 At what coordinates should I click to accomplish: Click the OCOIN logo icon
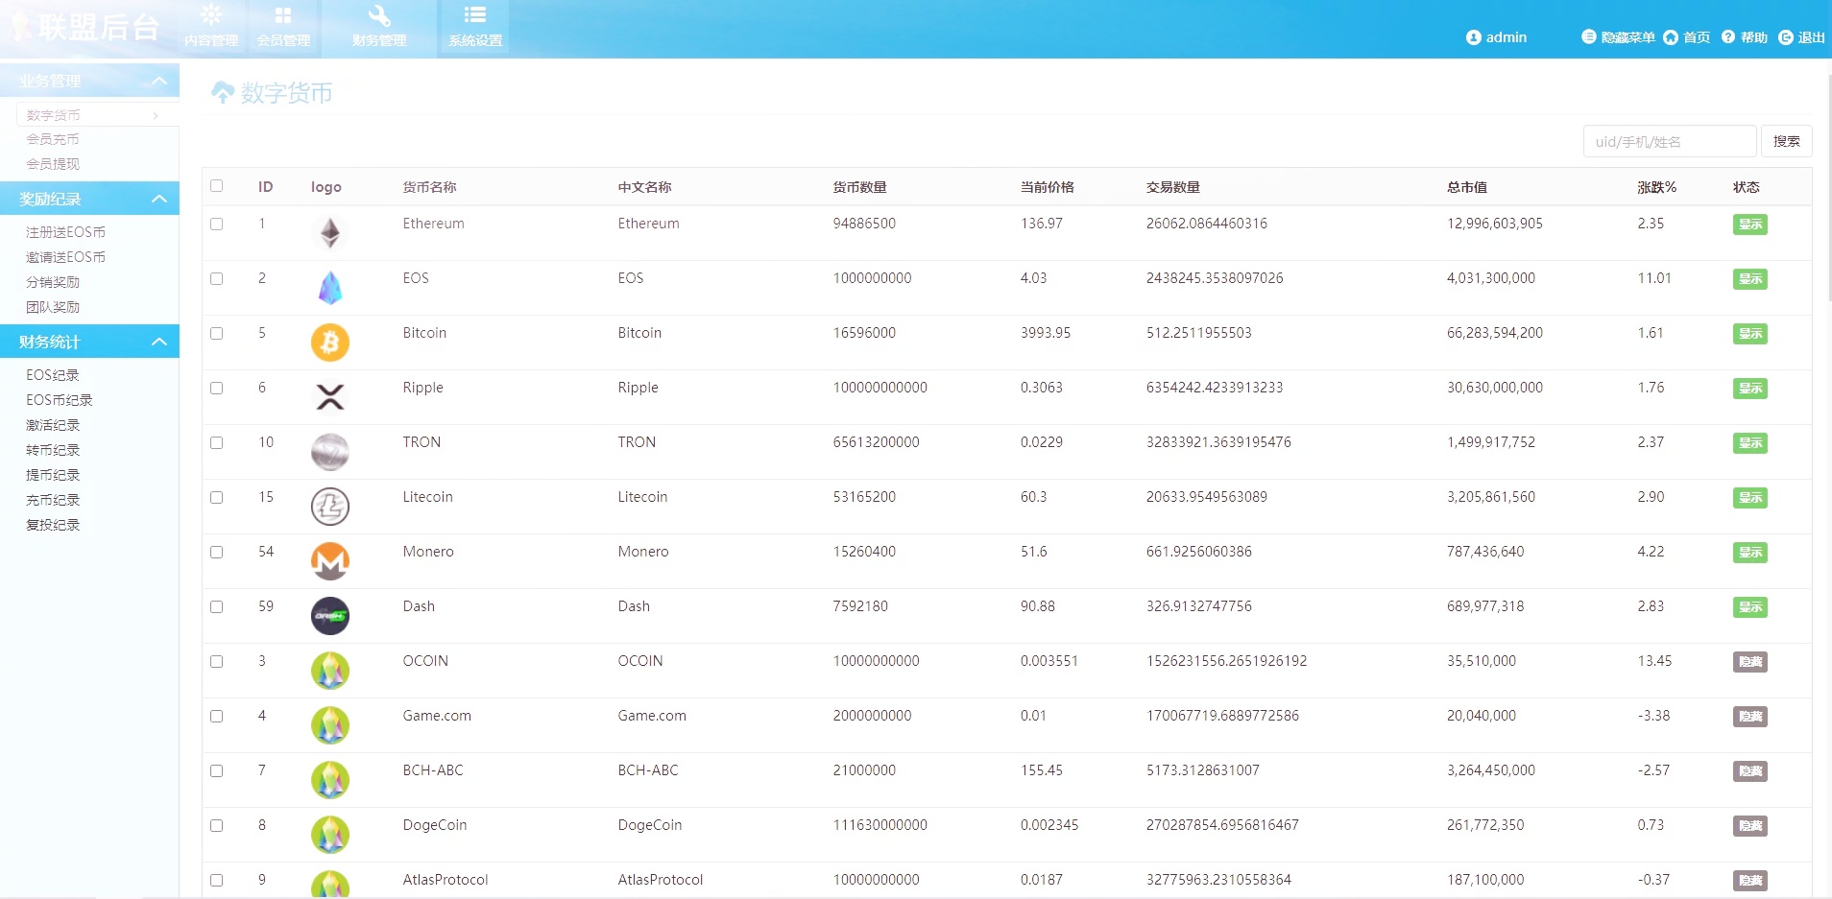point(330,671)
